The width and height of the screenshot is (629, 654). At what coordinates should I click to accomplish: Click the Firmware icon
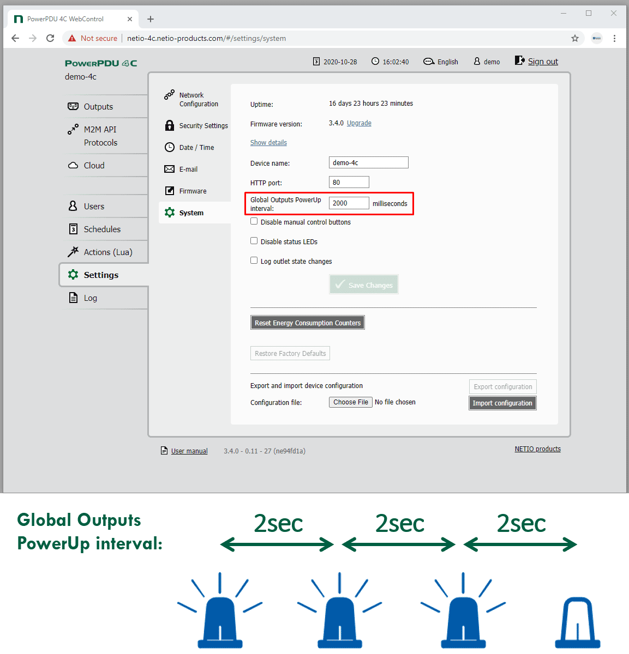coord(170,191)
